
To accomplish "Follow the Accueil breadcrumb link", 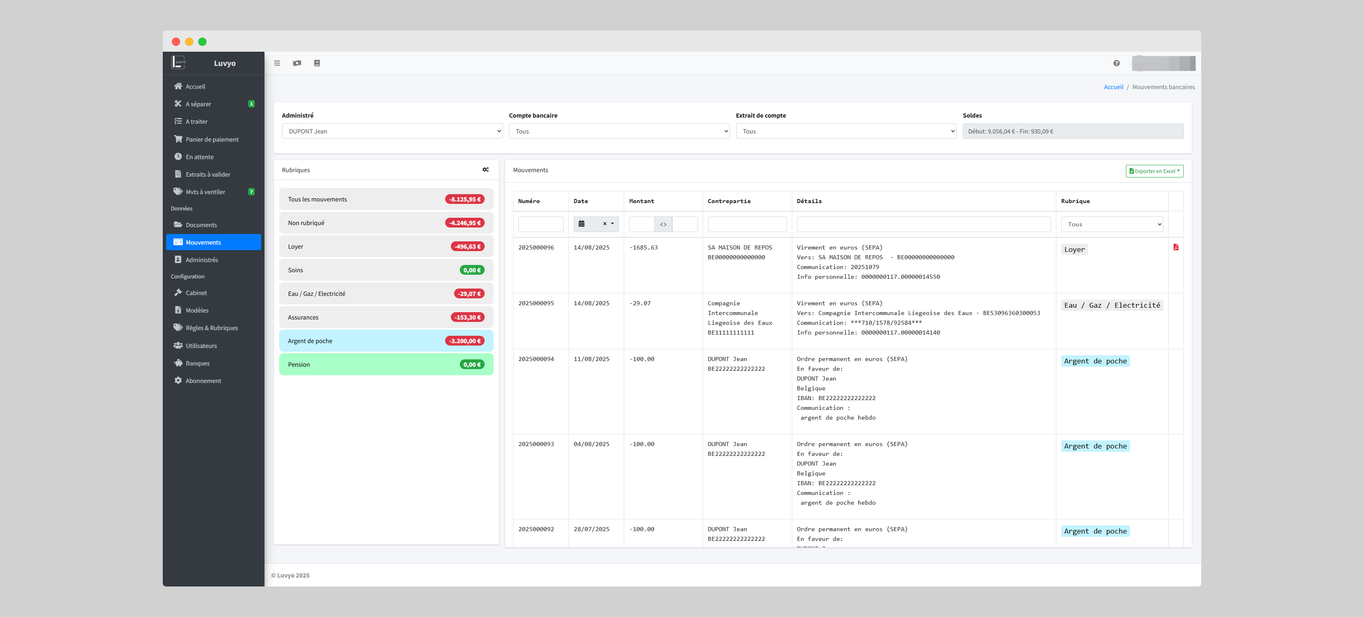I will [x=1113, y=87].
